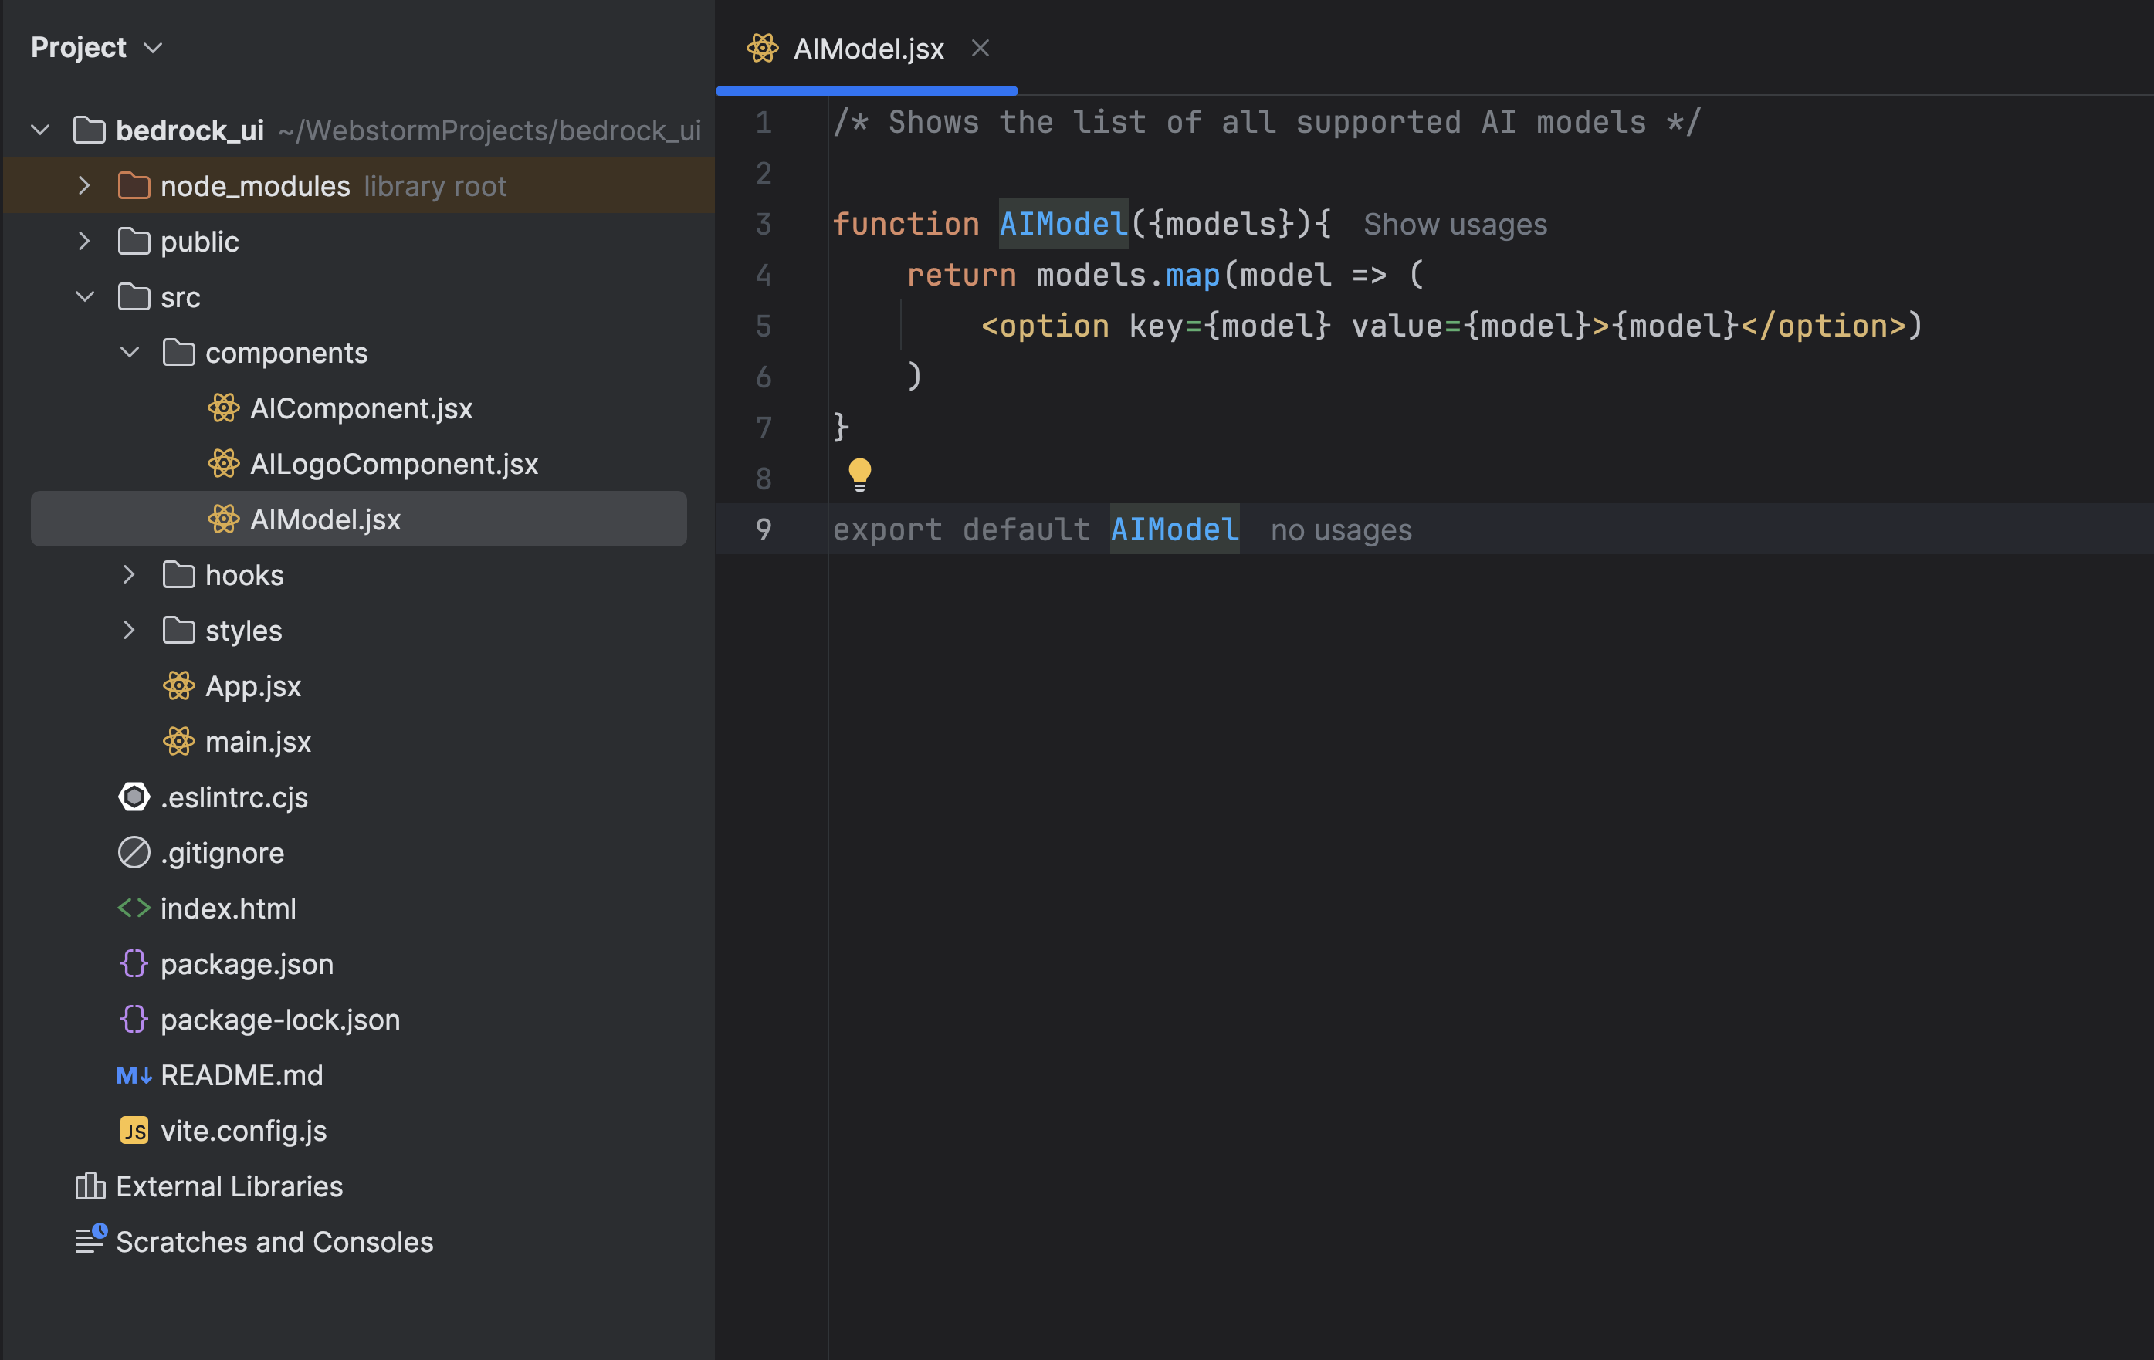
Task: Click Show usages for AIModel function
Action: pos(1455,222)
